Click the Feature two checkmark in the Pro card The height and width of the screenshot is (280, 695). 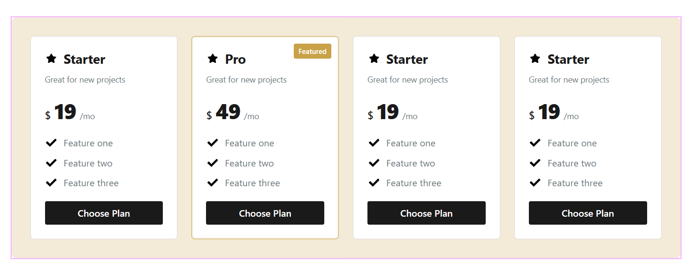[x=213, y=163]
